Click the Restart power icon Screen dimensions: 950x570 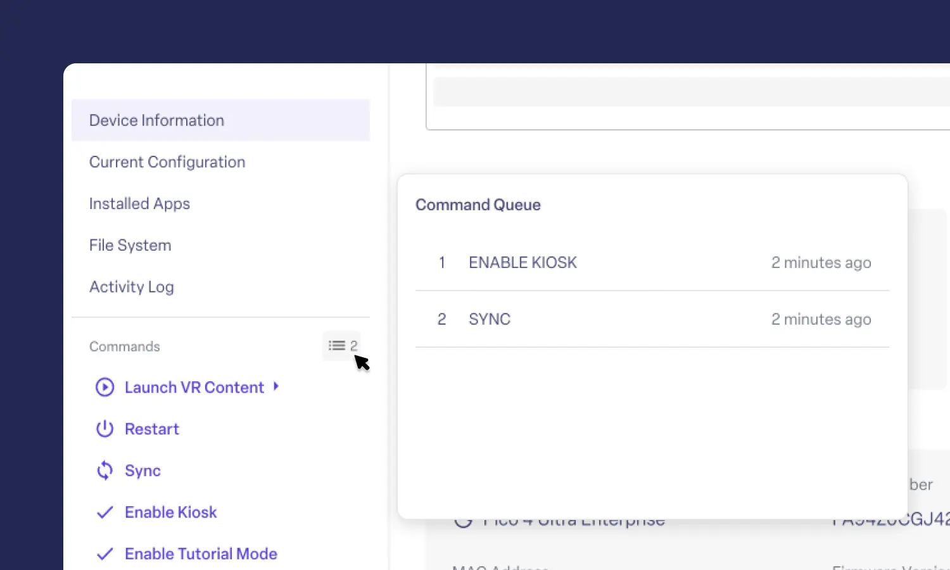click(104, 429)
